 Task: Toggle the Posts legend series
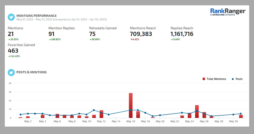coord(239,79)
